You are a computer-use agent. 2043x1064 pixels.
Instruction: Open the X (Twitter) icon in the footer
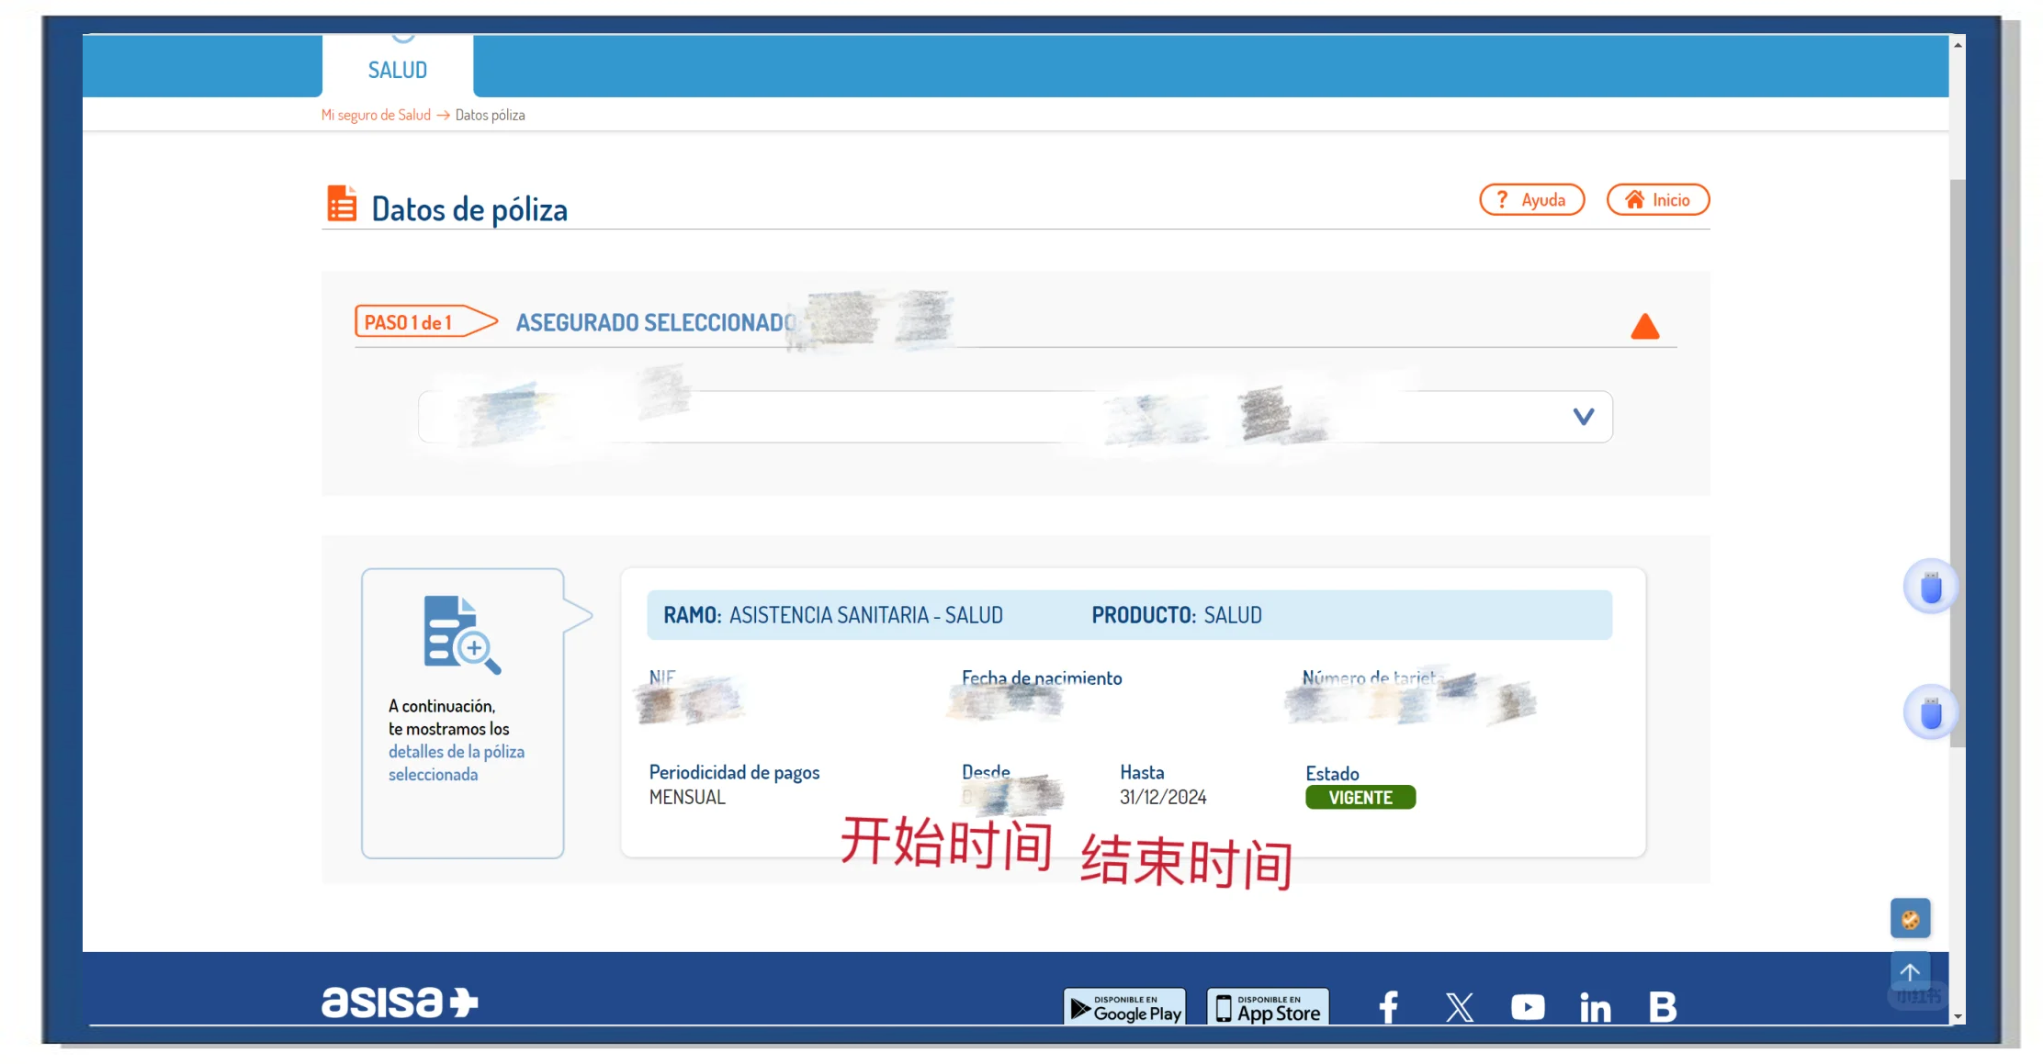1460,1007
